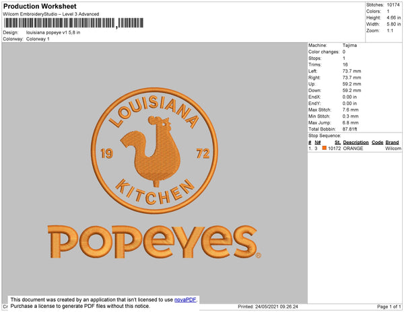Click the Colors value 1
This screenshot has width=404, height=312.
[388, 11]
